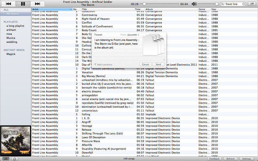258x161 pixels.
Task: Adjust the volume slider knob
Action: pos(217,4)
